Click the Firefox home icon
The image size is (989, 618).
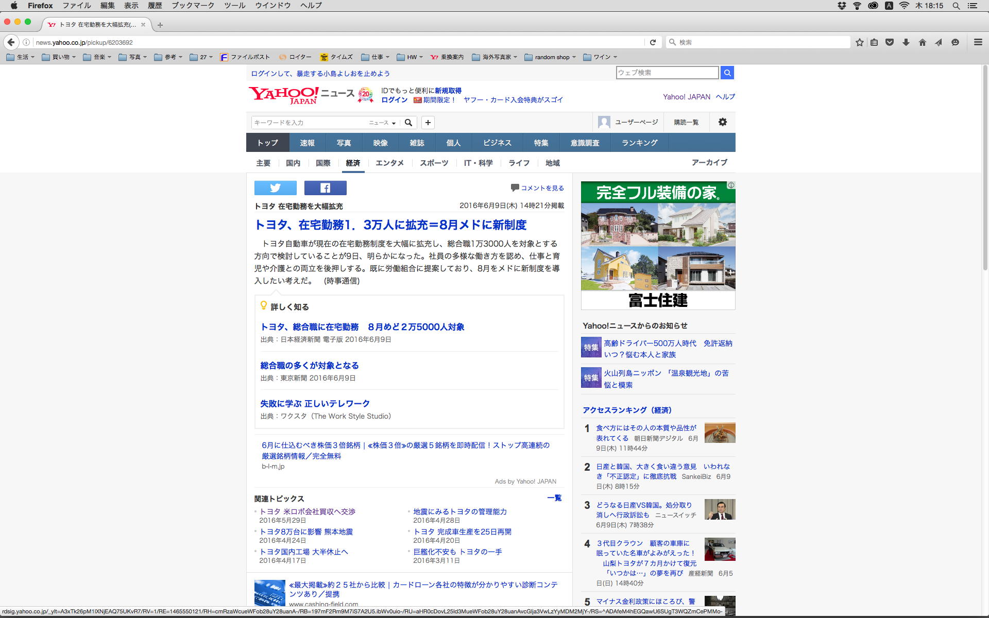click(x=922, y=42)
